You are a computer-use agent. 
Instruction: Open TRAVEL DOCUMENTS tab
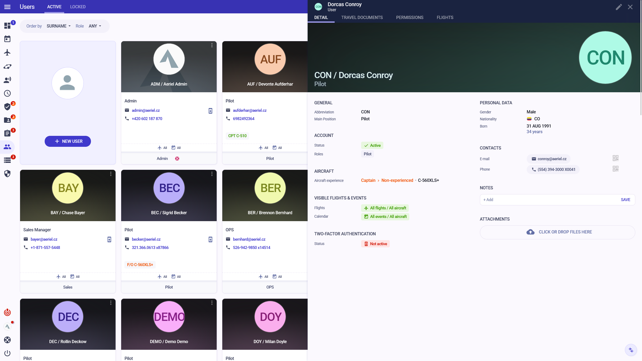(362, 18)
